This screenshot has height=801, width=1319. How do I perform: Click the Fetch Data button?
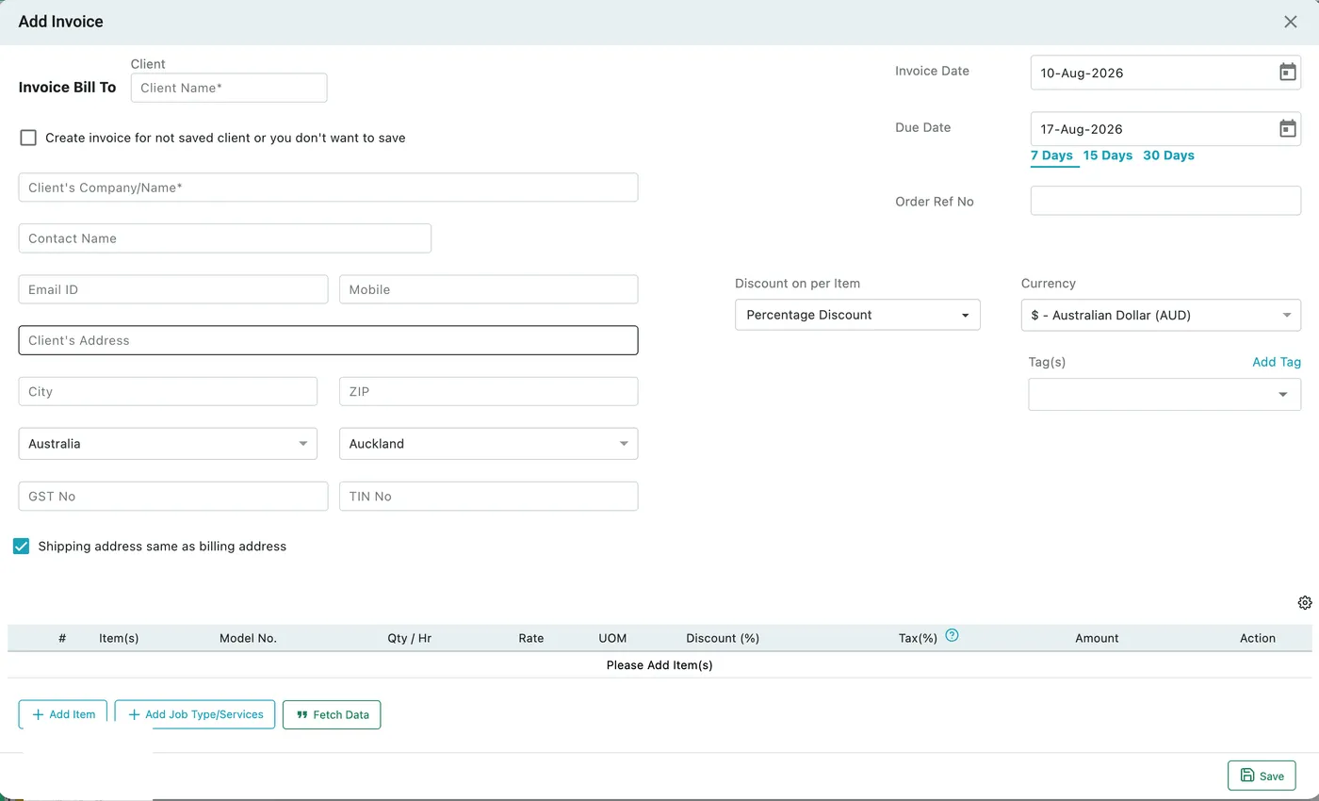(332, 714)
